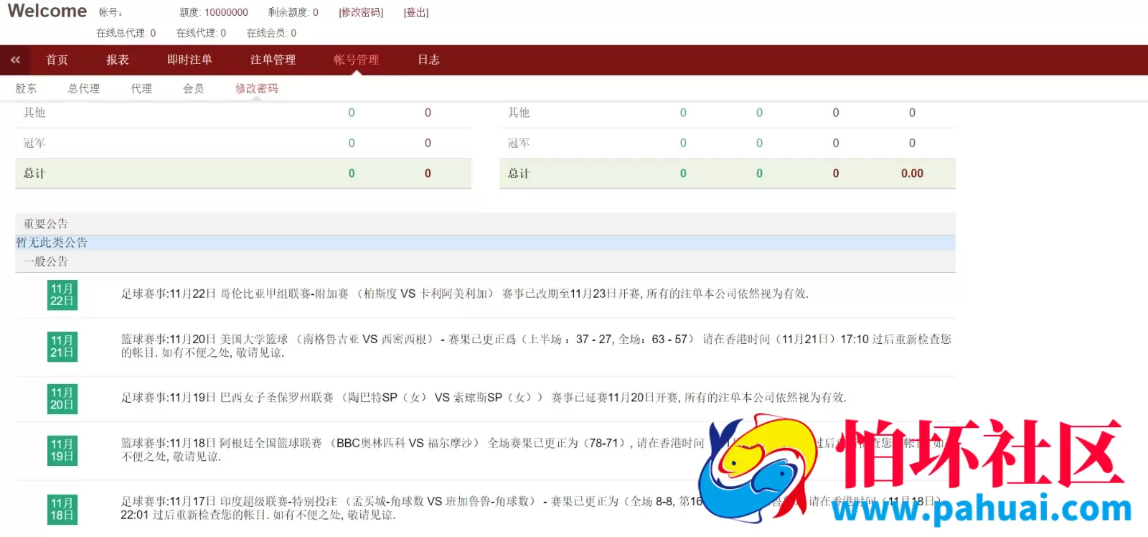Open the 报表 menu

[118, 60]
